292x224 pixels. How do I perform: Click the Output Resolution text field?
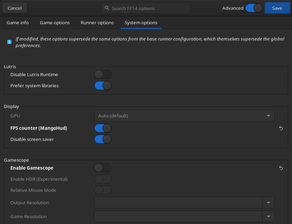(x=178, y=203)
